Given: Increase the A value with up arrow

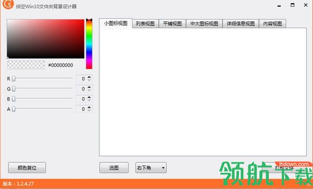Looking at the screenshot, I should tap(89, 107).
